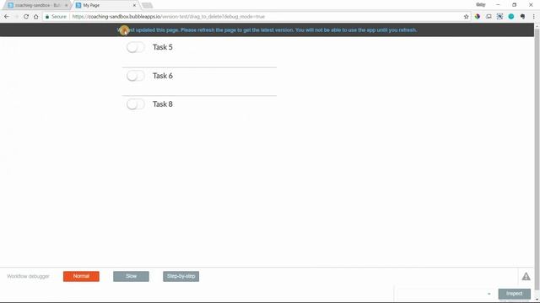Open a new browser tab

coord(147,6)
